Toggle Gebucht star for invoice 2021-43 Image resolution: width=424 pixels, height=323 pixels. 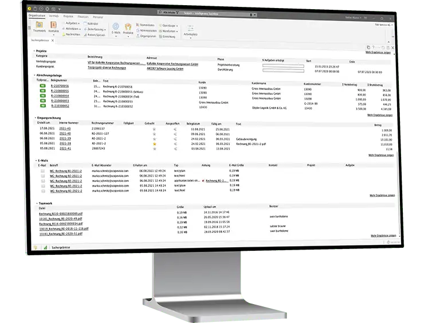pos(154,129)
